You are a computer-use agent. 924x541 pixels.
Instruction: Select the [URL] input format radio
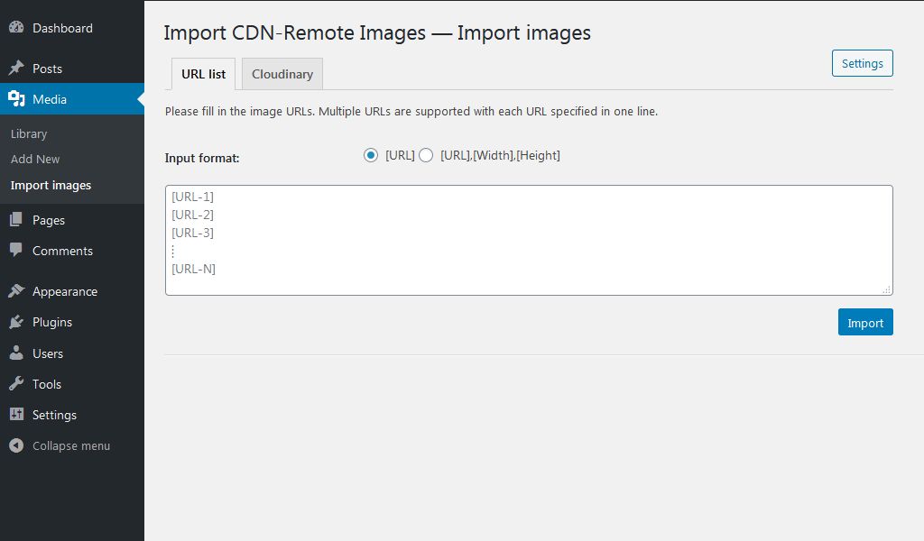coord(370,155)
